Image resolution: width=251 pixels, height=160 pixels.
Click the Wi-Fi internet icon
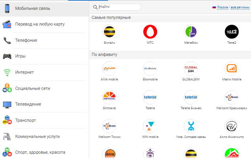(7, 73)
